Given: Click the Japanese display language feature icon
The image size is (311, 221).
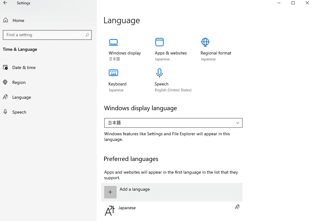Looking at the screenshot, I should click(x=237, y=207).
